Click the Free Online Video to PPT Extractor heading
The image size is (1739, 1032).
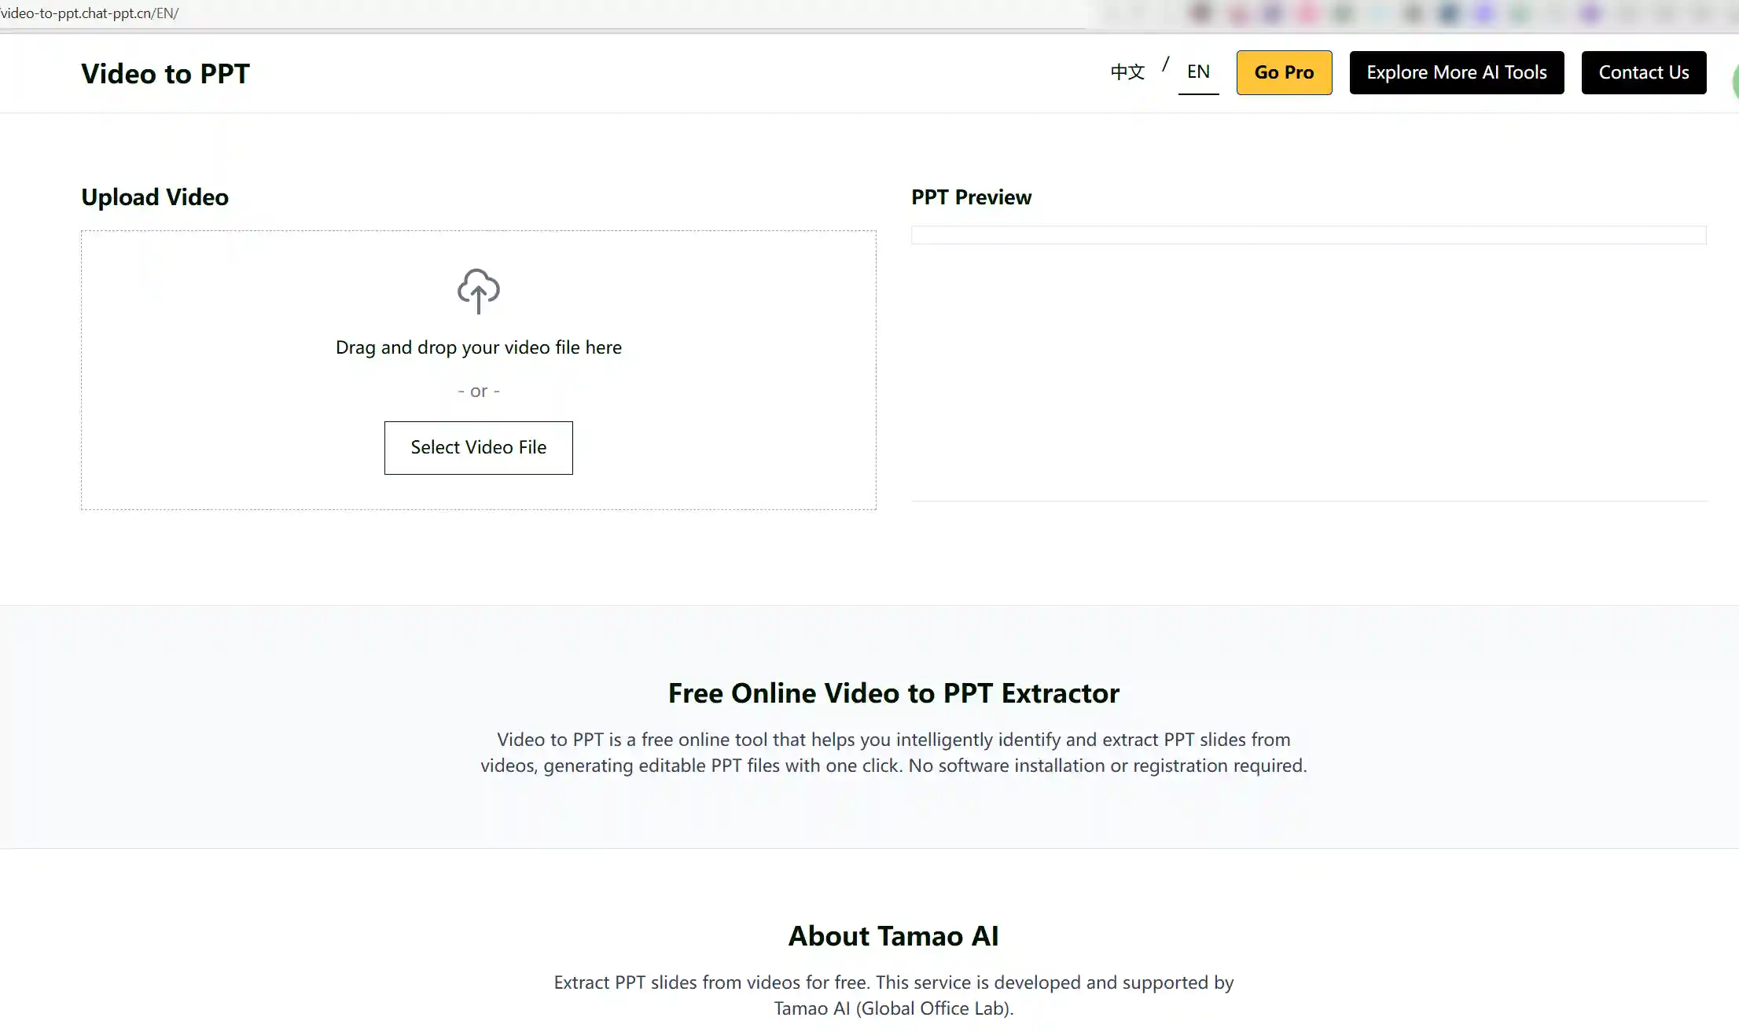(x=894, y=693)
